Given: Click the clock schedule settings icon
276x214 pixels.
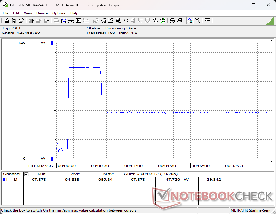Looking at the screenshot, I should point(155,21).
